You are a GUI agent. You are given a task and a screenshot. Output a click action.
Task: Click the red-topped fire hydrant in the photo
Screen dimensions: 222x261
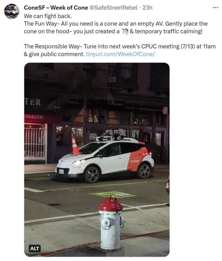(x=111, y=223)
